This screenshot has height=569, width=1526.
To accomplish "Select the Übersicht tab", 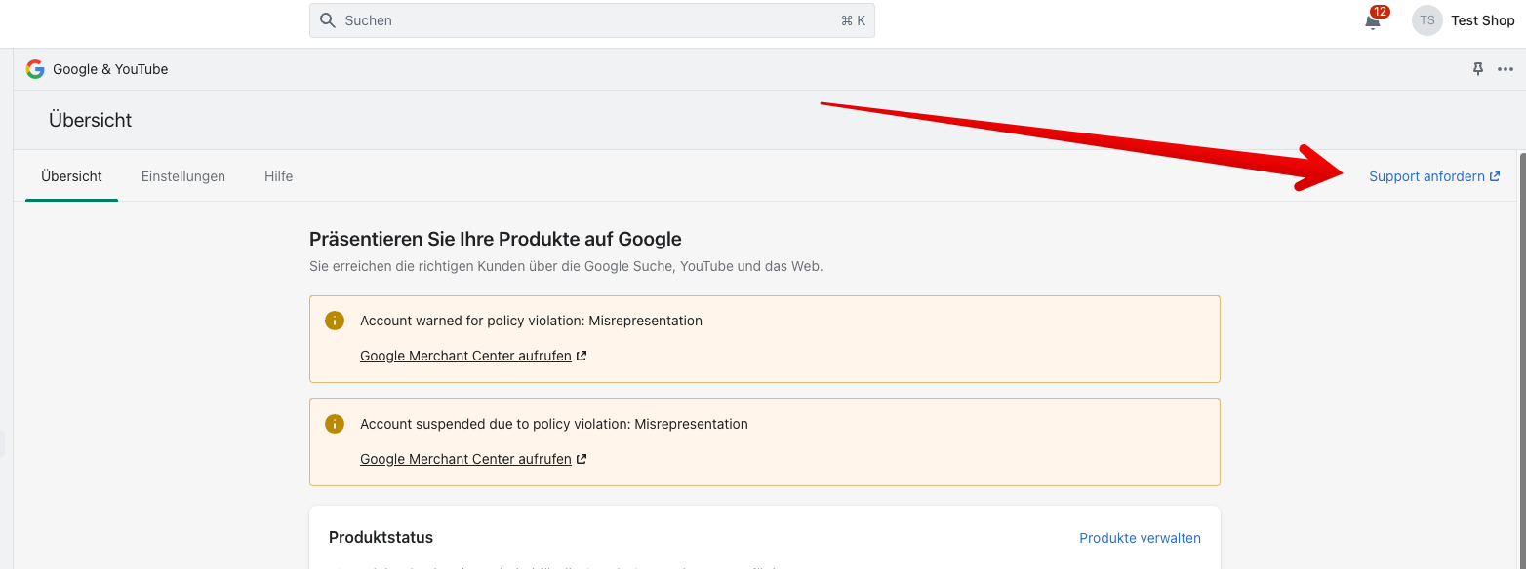I will click(x=71, y=176).
